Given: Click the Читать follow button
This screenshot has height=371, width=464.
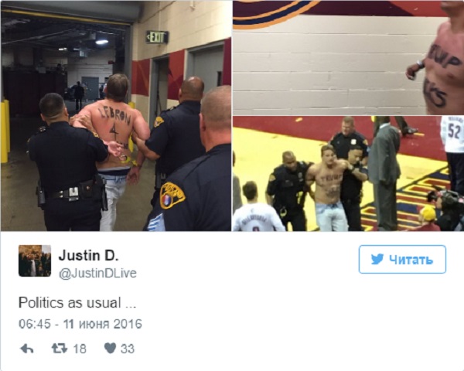Looking at the screenshot, I should [402, 259].
